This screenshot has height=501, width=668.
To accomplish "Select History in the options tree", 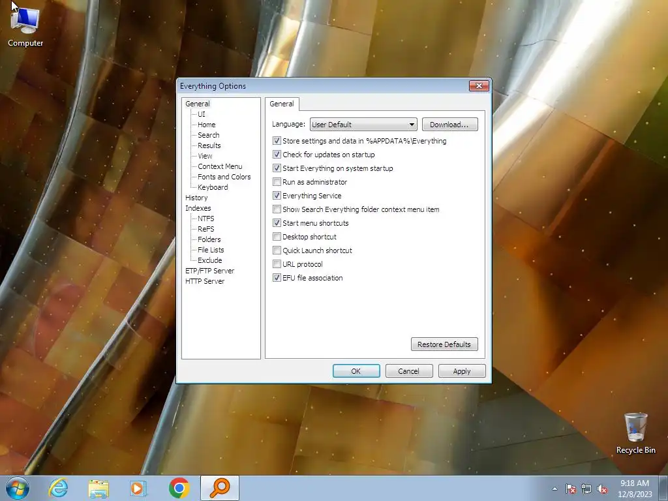I will click(x=196, y=198).
